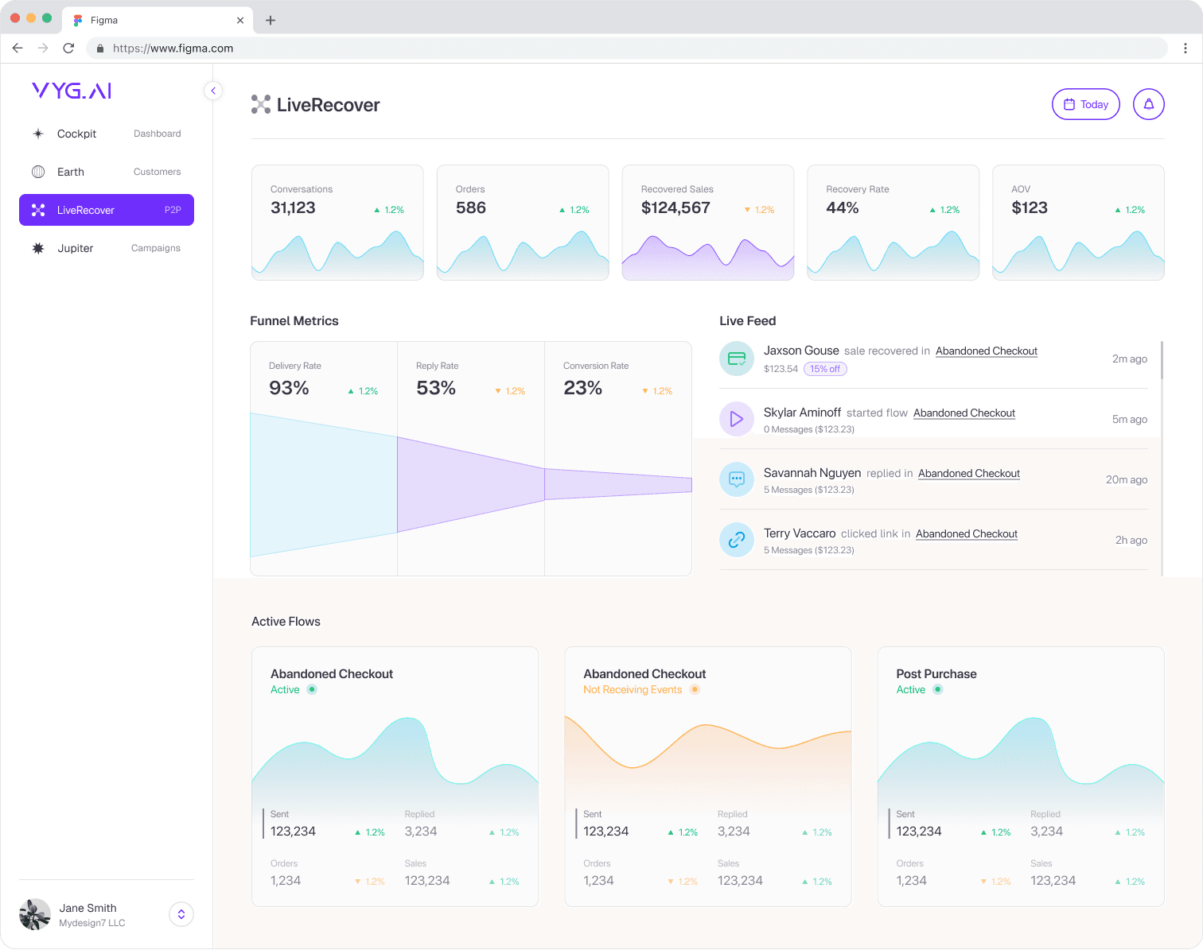Screen dimensions: 1203x950
Task: Open the notification bell
Action: click(1148, 104)
